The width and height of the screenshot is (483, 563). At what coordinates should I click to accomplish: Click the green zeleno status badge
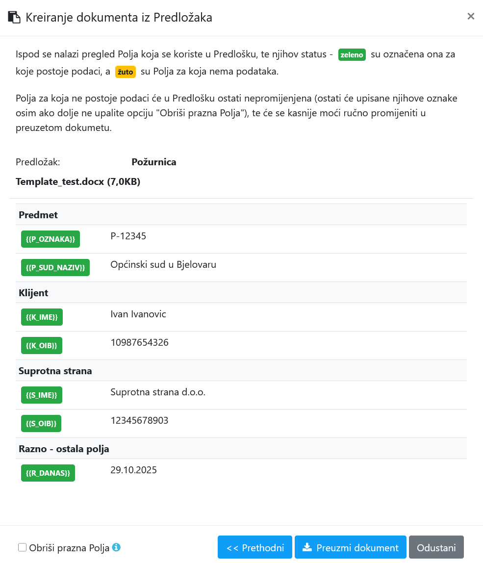tap(352, 55)
